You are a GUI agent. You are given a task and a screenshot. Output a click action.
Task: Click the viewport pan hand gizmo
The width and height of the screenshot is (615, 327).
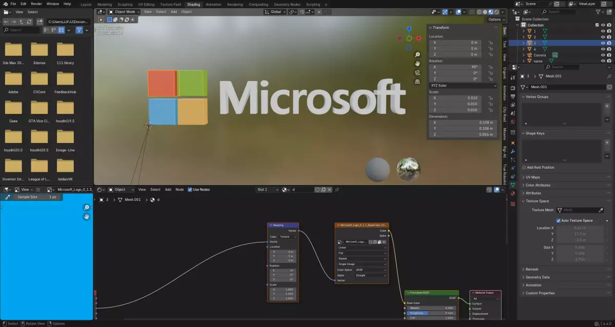(x=418, y=64)
